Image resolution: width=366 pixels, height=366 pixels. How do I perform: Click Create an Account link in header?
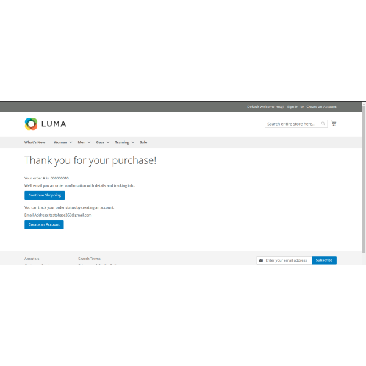tap(321, 107)
